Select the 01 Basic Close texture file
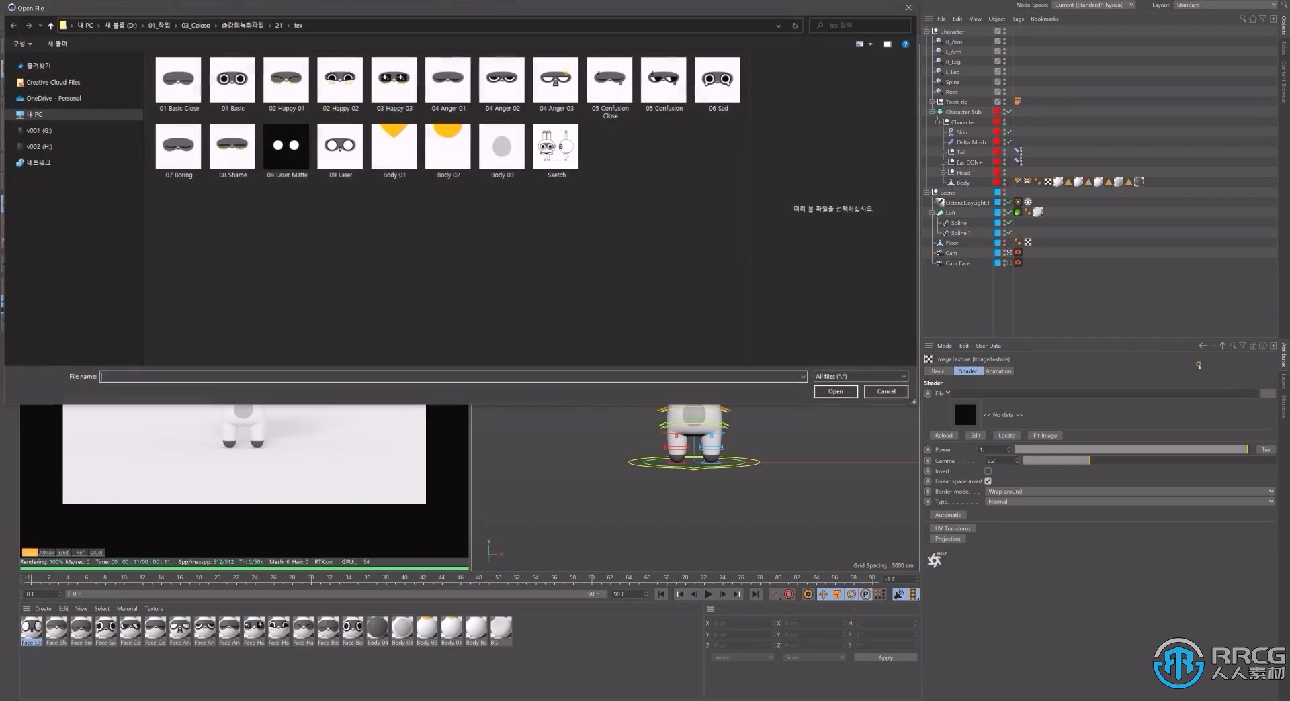Screen dimensions: 1290x701 tap(178, 85)
